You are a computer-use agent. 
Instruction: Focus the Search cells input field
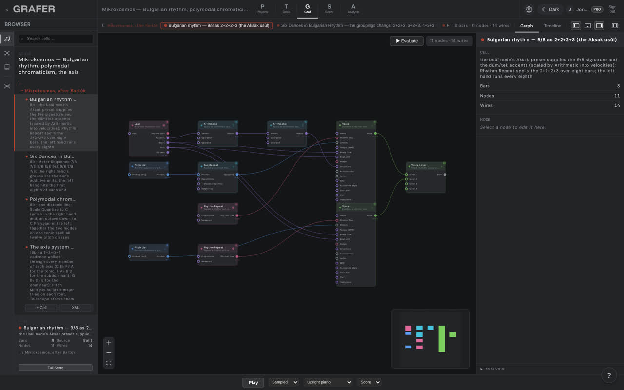click(x=56, y=39)
